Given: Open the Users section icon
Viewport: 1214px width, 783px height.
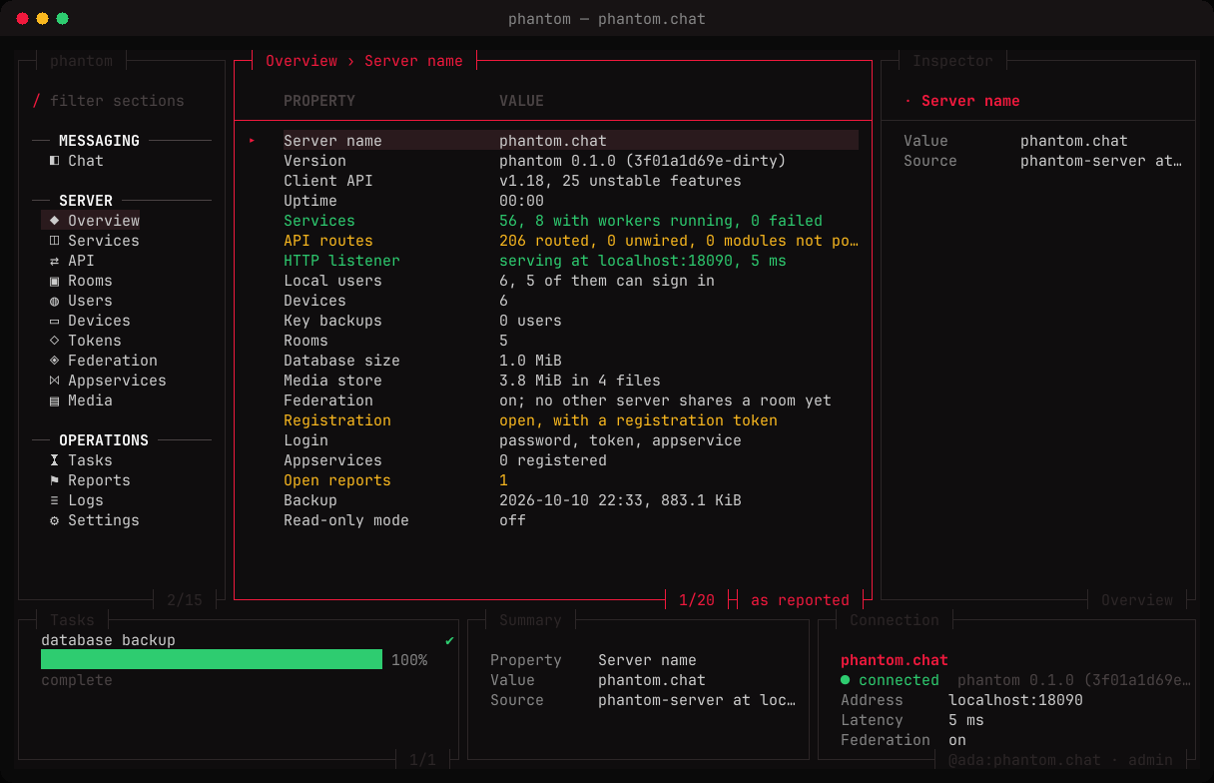Looking at the screenshot, I should (55, 301).
